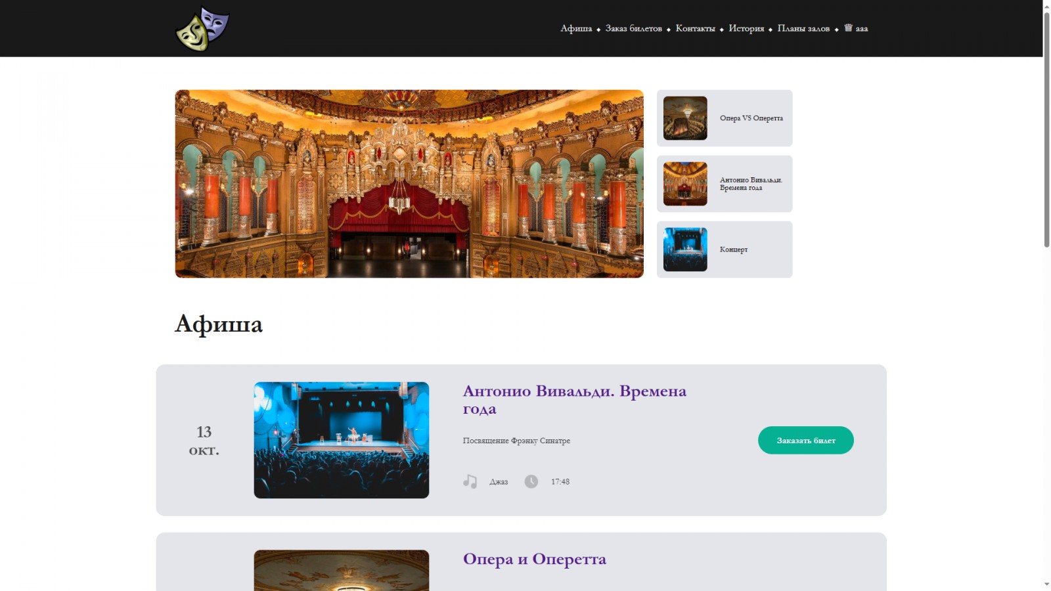Click the scrollbar down arrow
The height and width of the screenshot is (591, 1051).
pyautogui.click(x=1047, y=584)
